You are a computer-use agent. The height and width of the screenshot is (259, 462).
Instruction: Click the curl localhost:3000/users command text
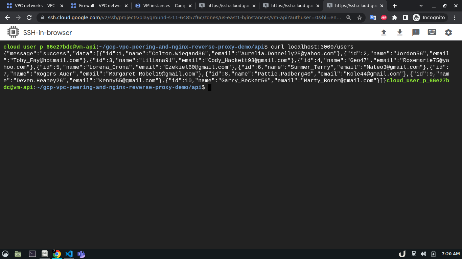[312, 47]
